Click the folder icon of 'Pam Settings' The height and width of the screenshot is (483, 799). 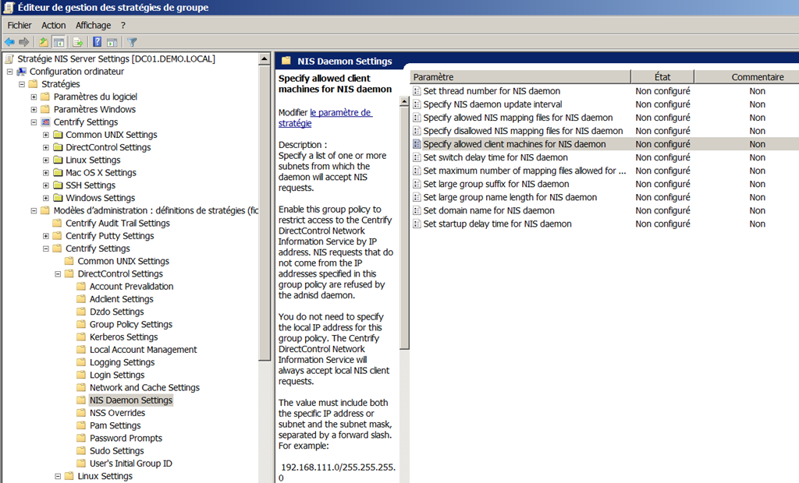coord(81,425)
